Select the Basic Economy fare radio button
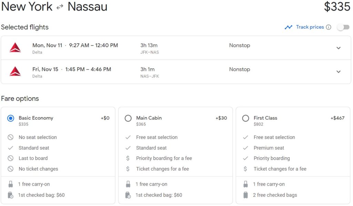This screenshot has width=353, height=206. pos(11,118)
